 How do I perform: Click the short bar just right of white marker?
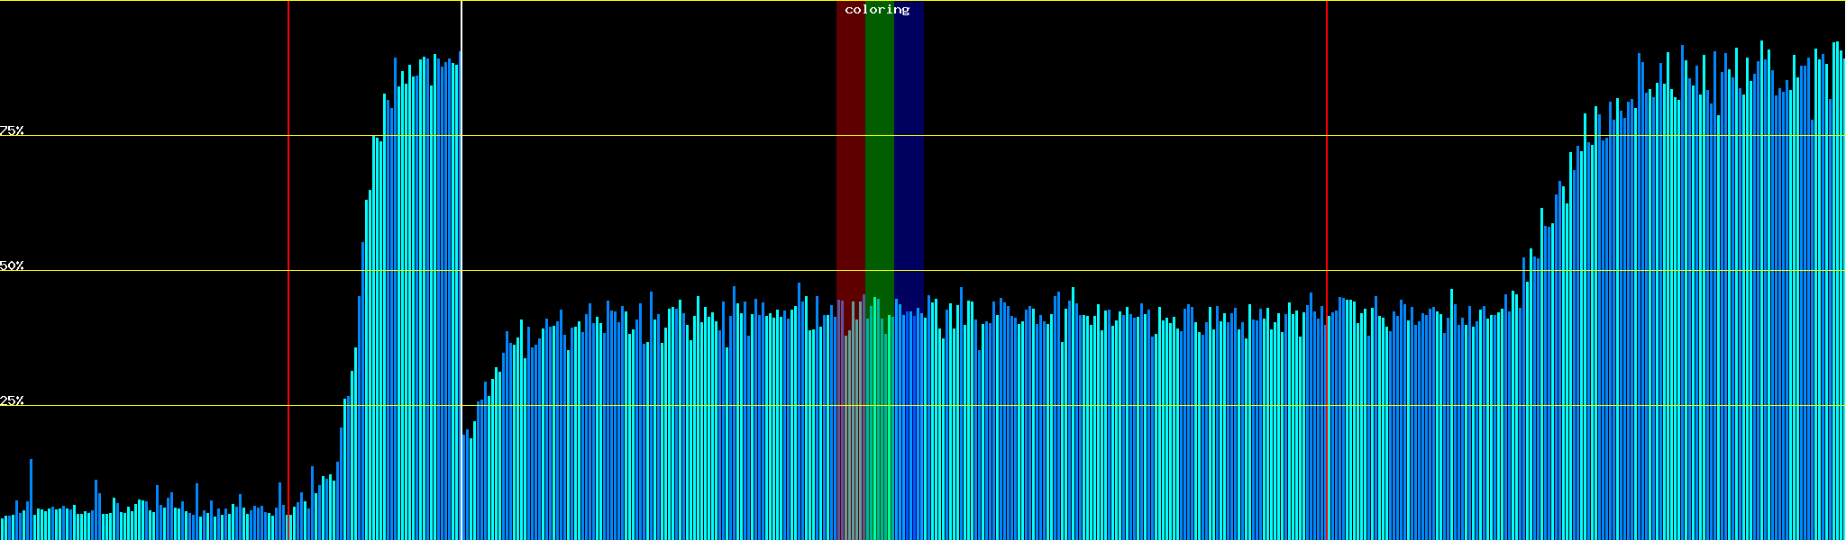(x=464, y=486)
